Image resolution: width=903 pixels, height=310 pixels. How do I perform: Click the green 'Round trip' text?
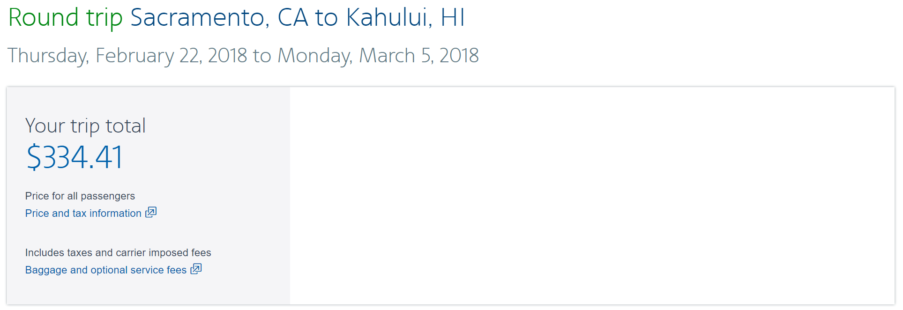point(65,18)
